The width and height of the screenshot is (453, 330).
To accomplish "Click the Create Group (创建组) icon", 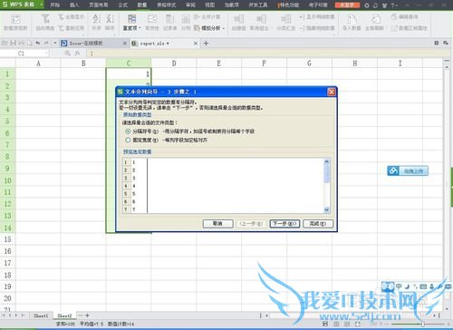I will [x=238, y=19].
